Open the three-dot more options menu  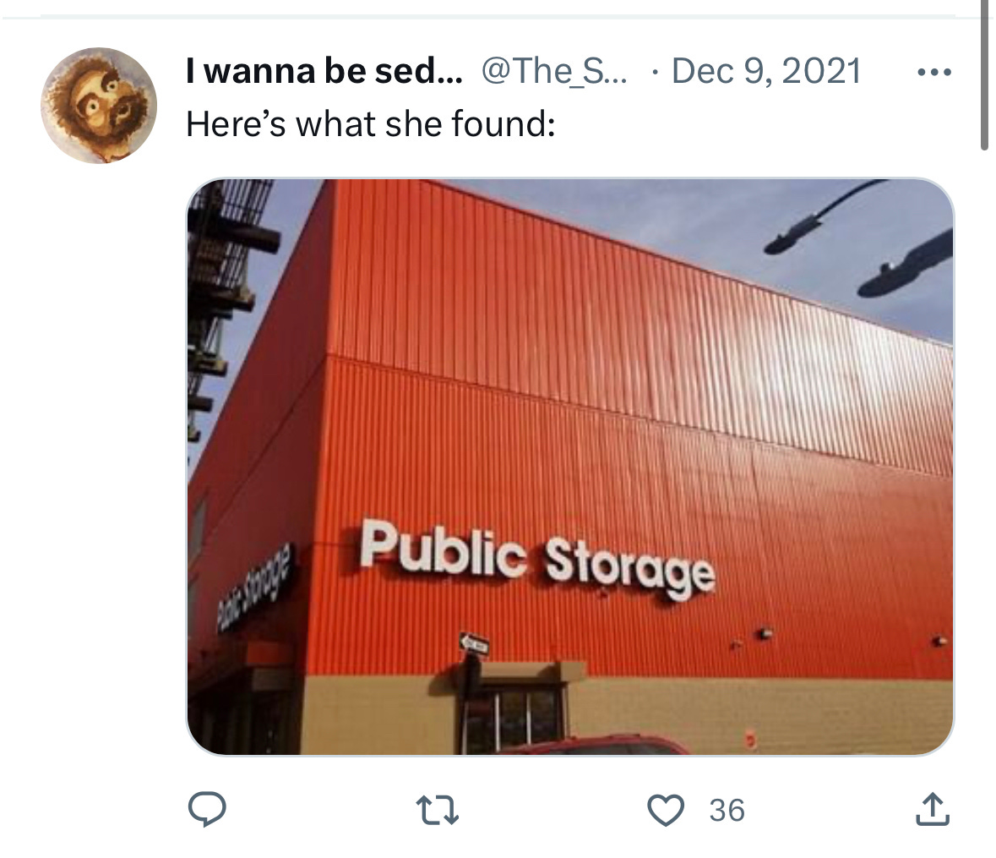(934, 72)
